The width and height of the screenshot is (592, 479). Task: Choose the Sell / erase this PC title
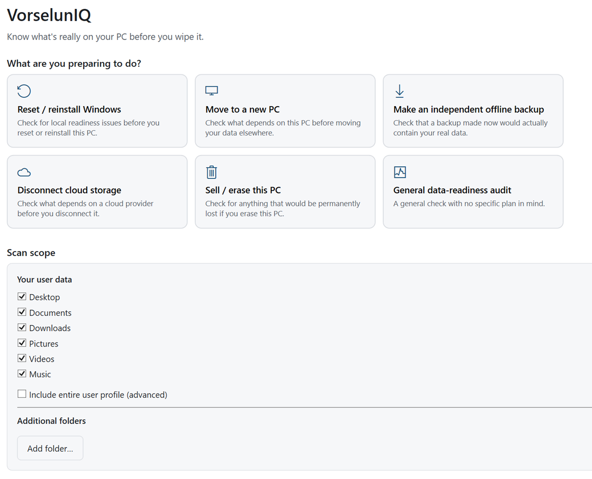pos(243,190)
